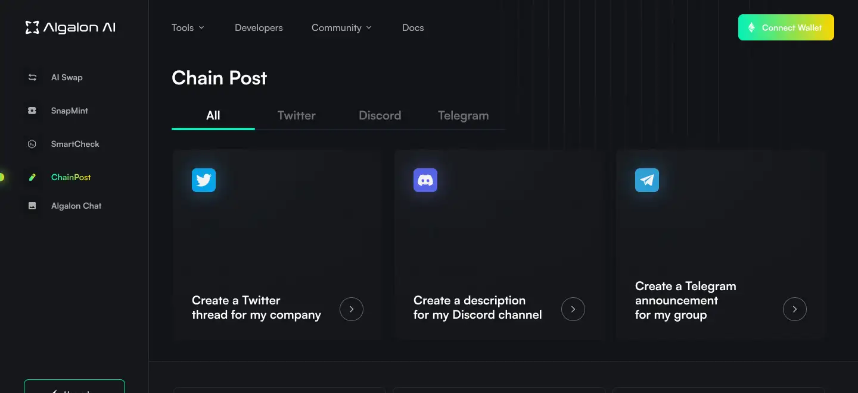Image resolution: width=858 pixels, height=393 pixels.
Task: Click the Discord logo icon
Action: pos(425,180)
